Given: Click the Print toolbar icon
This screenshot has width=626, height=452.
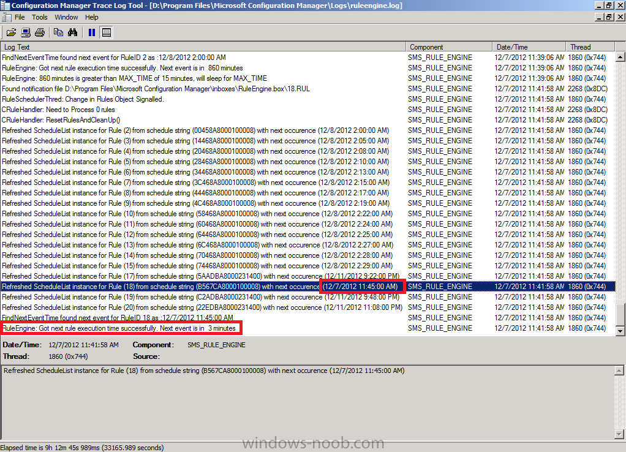Looking at the screenshot, I should (40, 32).
